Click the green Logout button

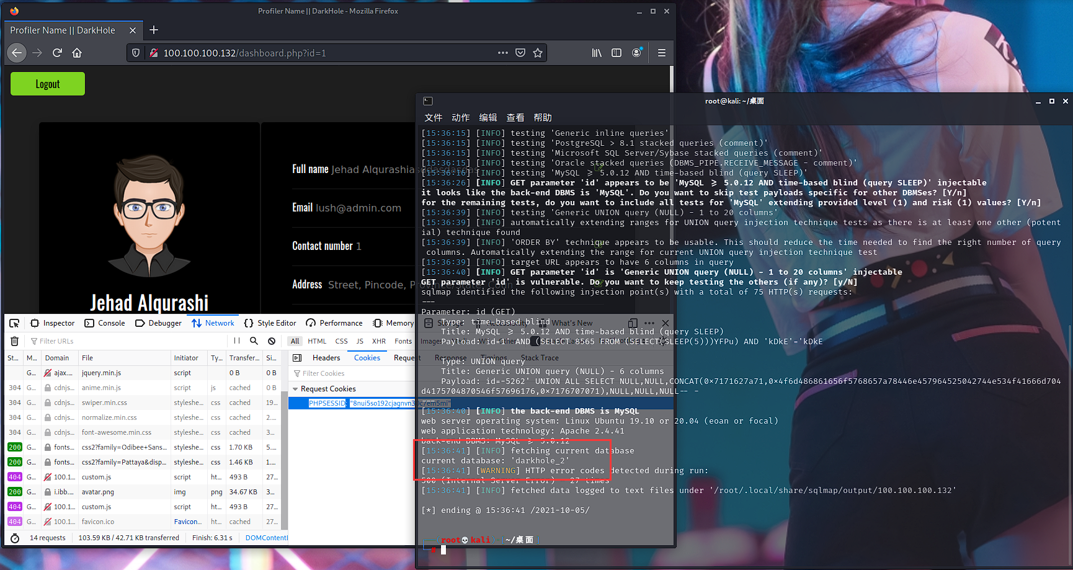(x=48, y=84)
